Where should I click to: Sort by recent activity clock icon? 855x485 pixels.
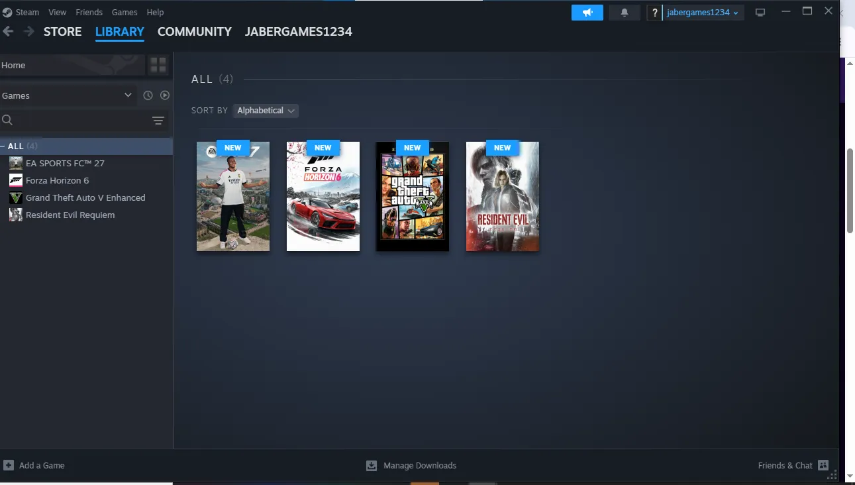point(148,95)
